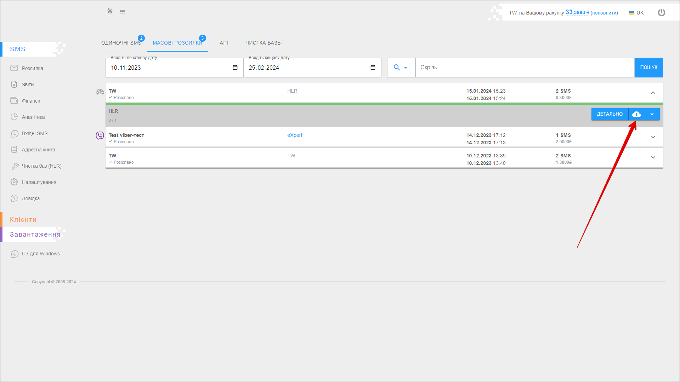Click the power logout icon
Image resolution: width=680 pixels, height=382 pixels.
661,13
